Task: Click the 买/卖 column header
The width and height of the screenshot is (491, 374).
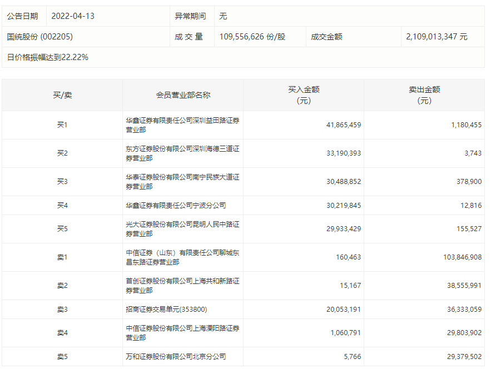Action: click(x=62, y=94)
